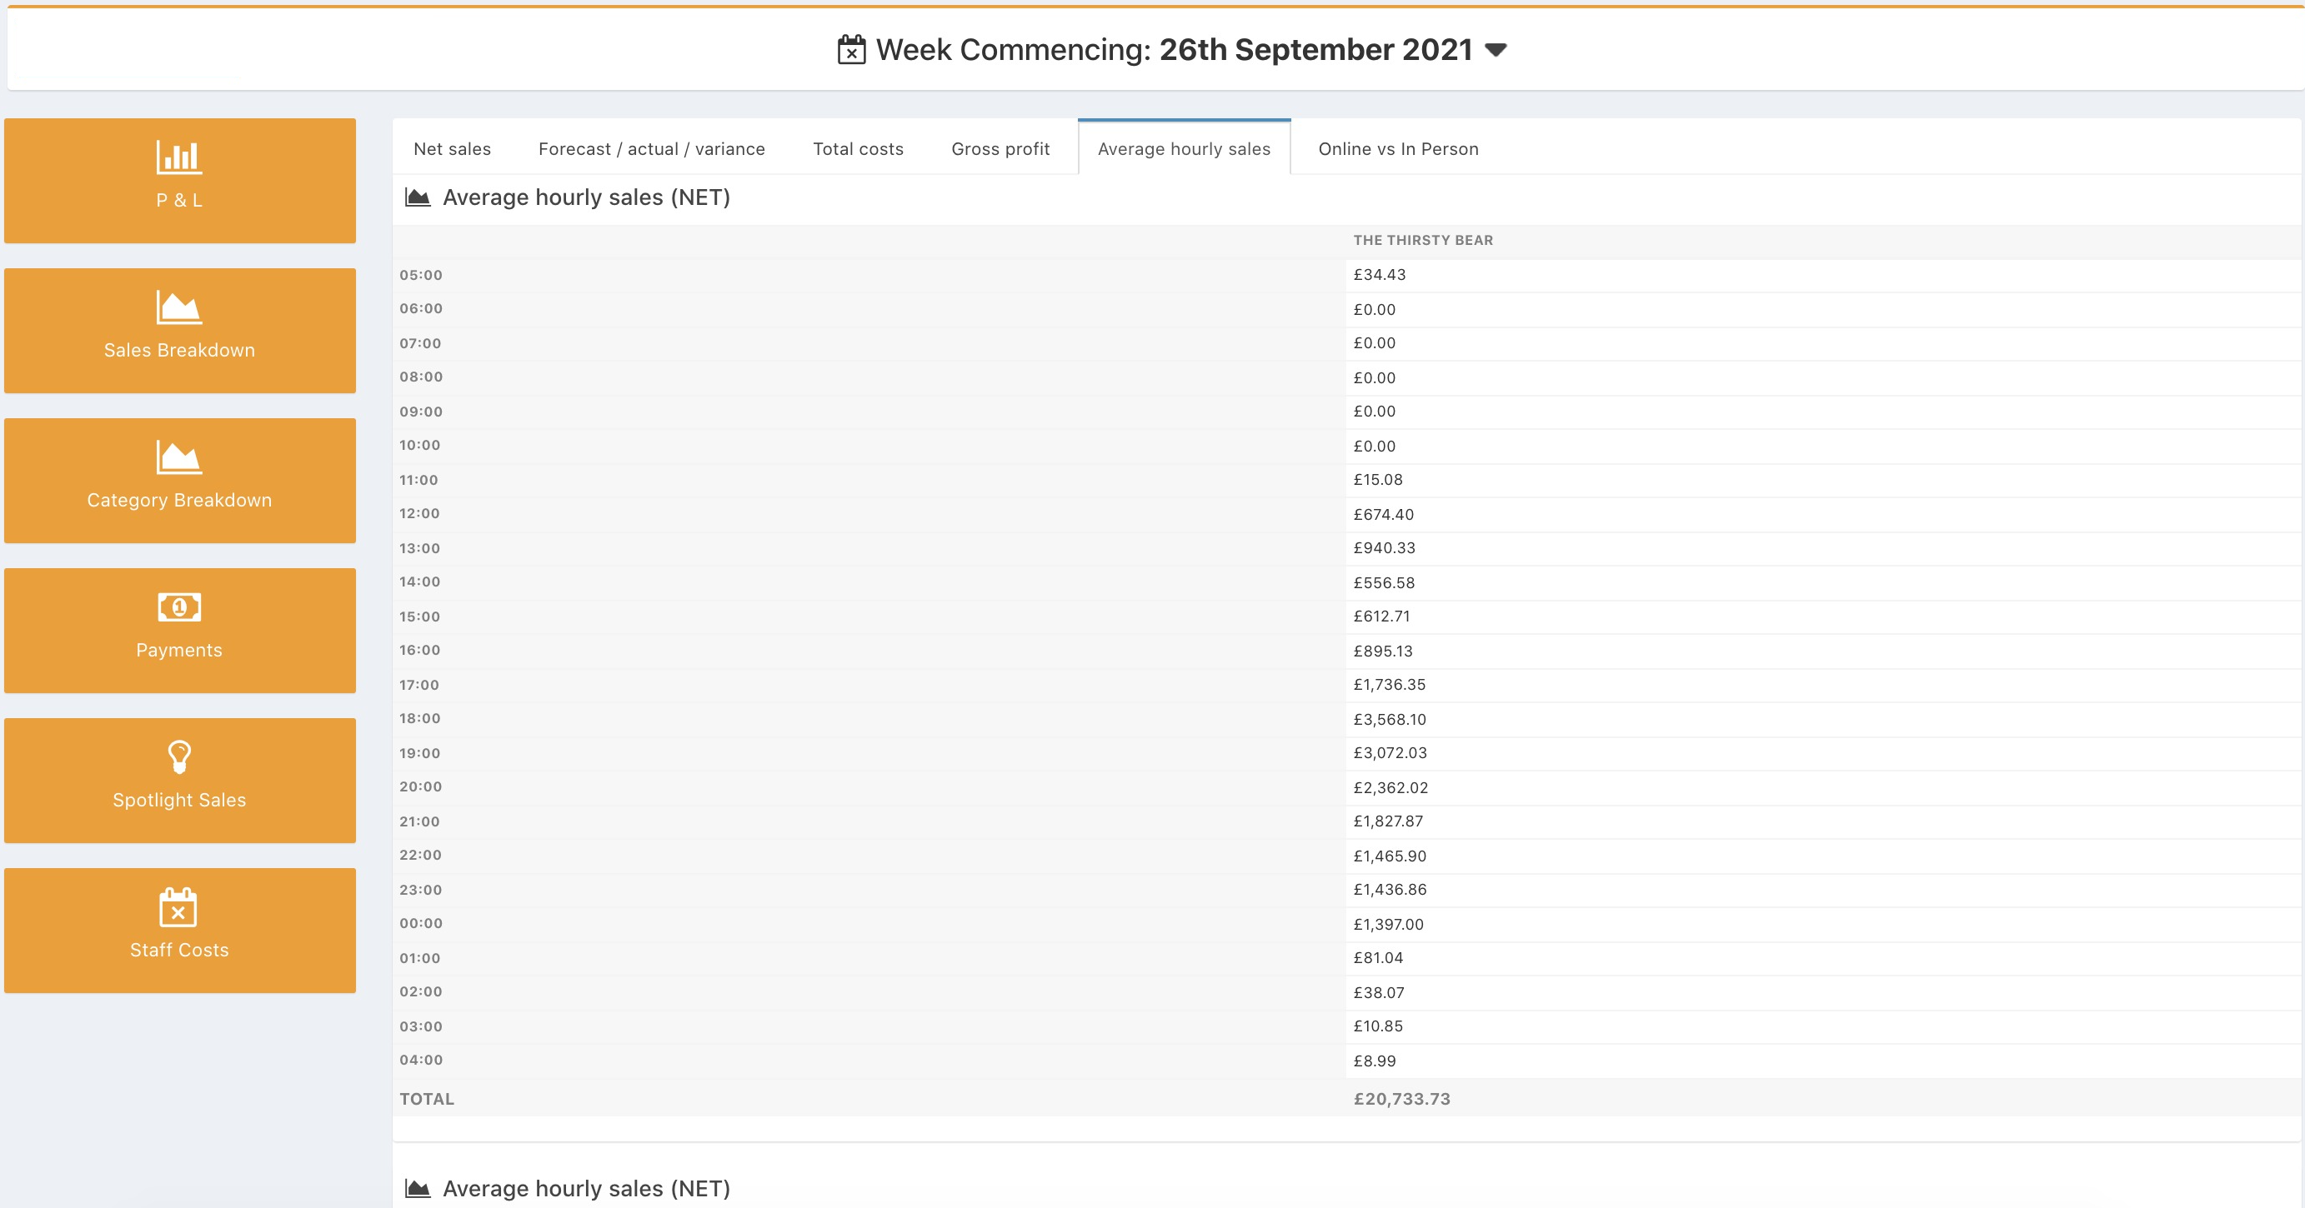Select the Average hourly sales tab
This screenshot has height=1208, width=2305.
tap(1184, 149)
